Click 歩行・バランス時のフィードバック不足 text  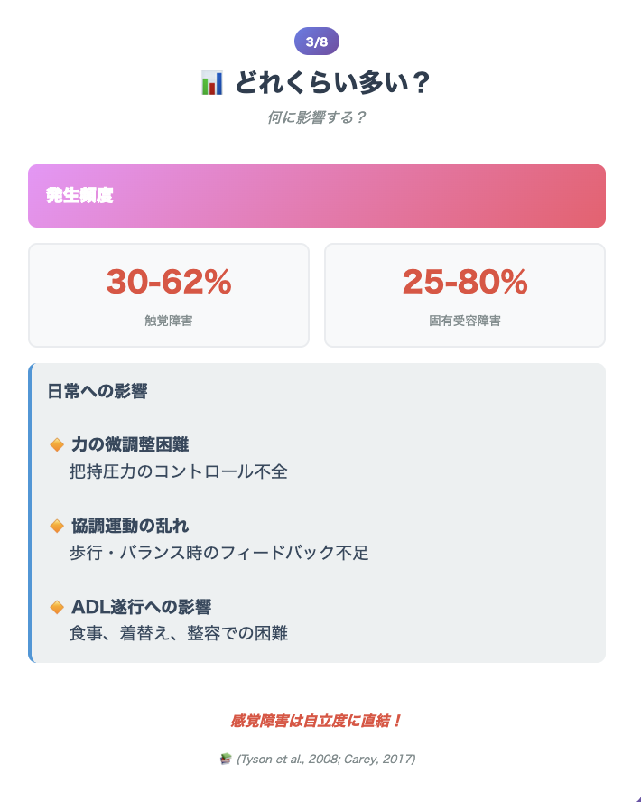[218, 553]
